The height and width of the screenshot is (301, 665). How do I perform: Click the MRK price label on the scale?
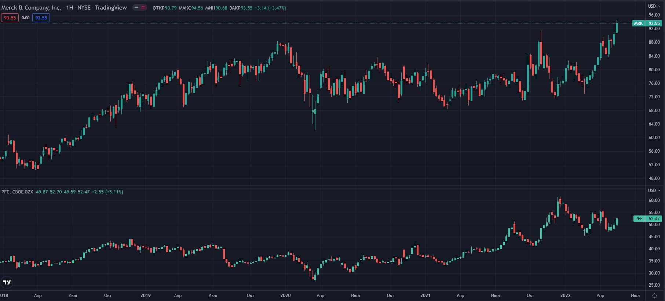(x=638, y=23)
